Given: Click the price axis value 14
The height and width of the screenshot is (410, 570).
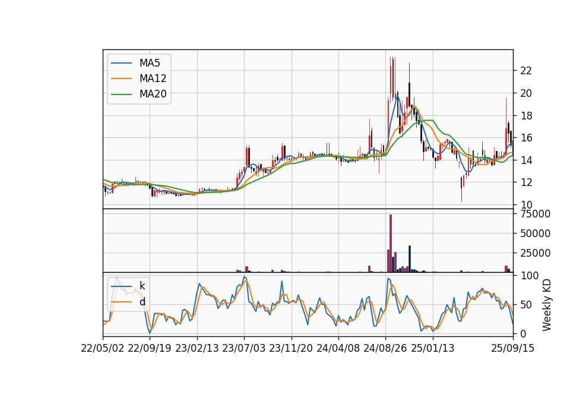Looking at the screenshot, I should pos(526,160).
